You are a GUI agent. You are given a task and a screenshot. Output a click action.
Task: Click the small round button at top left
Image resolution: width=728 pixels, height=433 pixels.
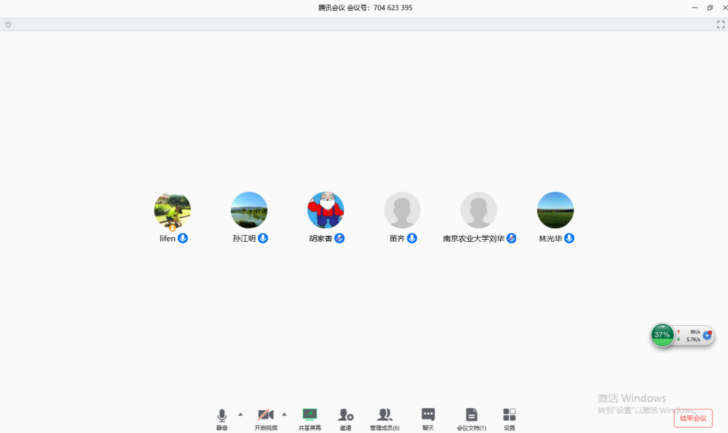click(x=8, y=25)
